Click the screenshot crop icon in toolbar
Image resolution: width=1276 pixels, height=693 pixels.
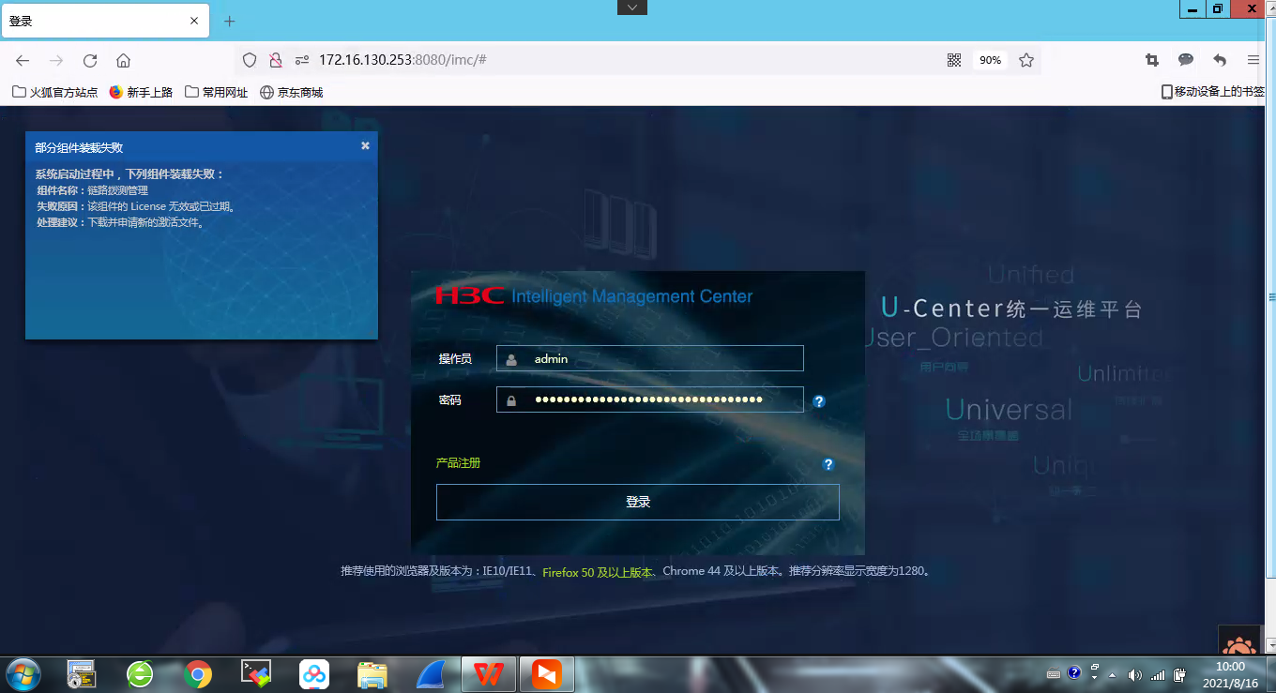[x=1152, y=60]
